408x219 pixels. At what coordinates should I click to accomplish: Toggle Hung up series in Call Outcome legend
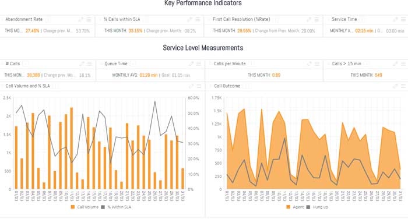317,207
